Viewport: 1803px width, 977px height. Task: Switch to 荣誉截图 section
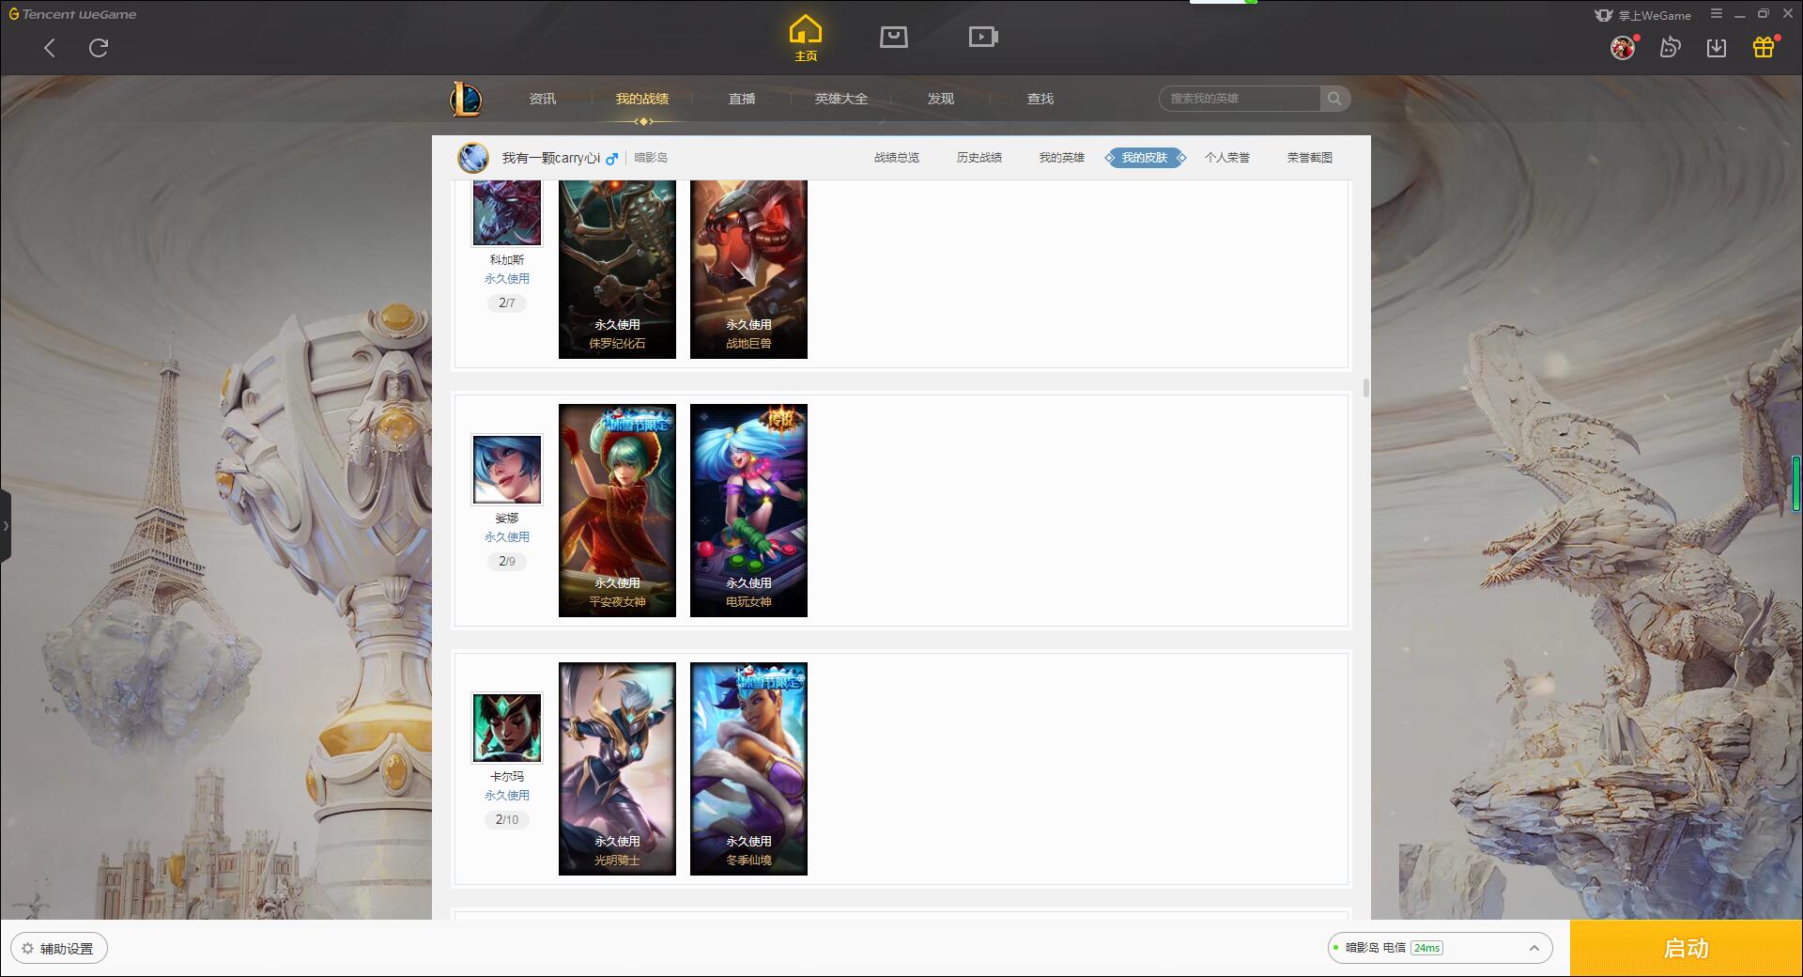(x=1310, y=158)
